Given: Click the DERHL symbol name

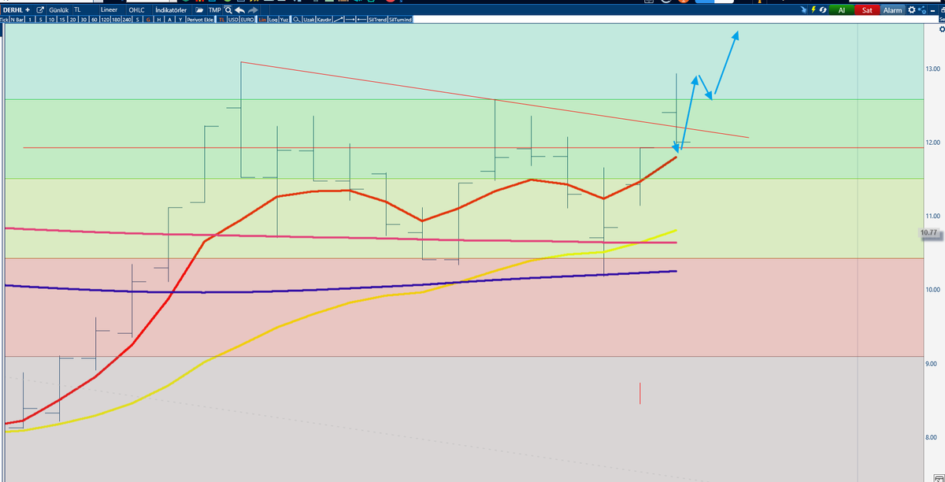Looking at the screenshot, I should (x=11, y=9).
